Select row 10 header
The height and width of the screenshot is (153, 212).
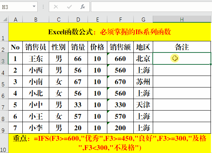[4, 143]
